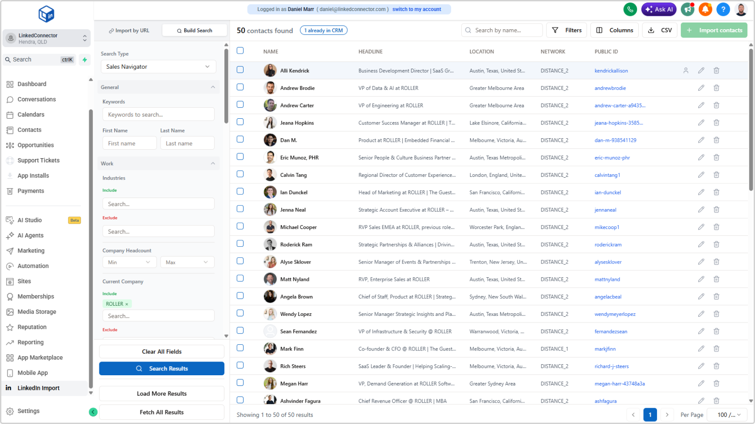The image size is (755, 424).
Task: Click Clear All Fields button
Action: 161,352
